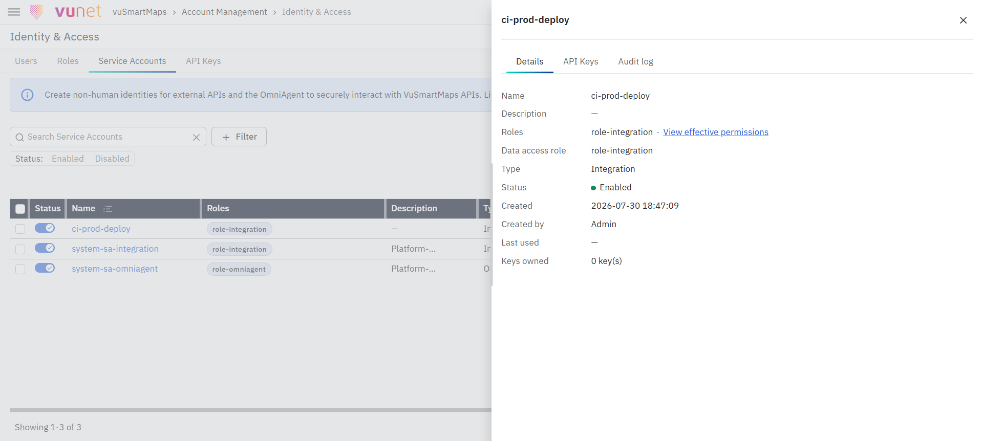Click the Description column header
Screen dimensions: 982x441
pyautogui.click(x=431, y=209)
